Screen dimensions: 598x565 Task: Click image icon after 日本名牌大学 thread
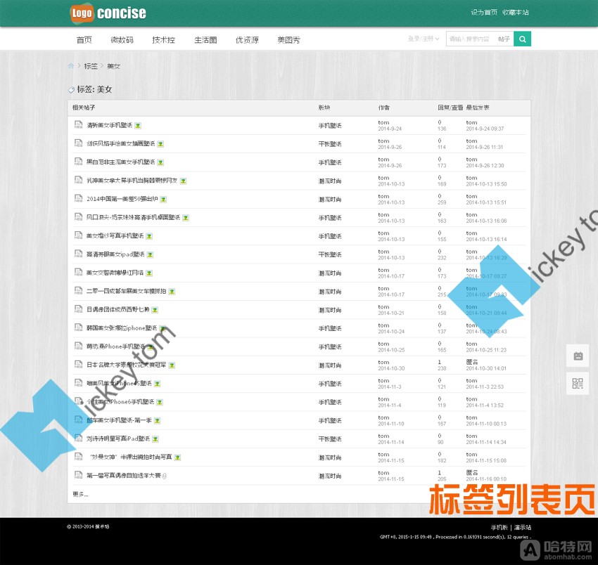click(x=172, y=365)
